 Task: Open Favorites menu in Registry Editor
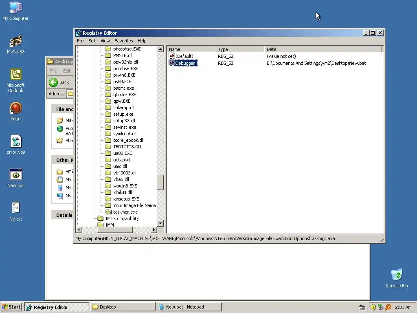tap(123, 41)
